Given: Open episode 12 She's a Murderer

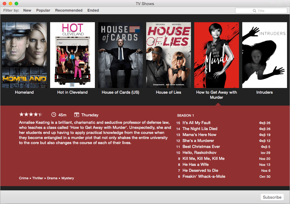Looking at the screenshot, I should coord(223,140).
